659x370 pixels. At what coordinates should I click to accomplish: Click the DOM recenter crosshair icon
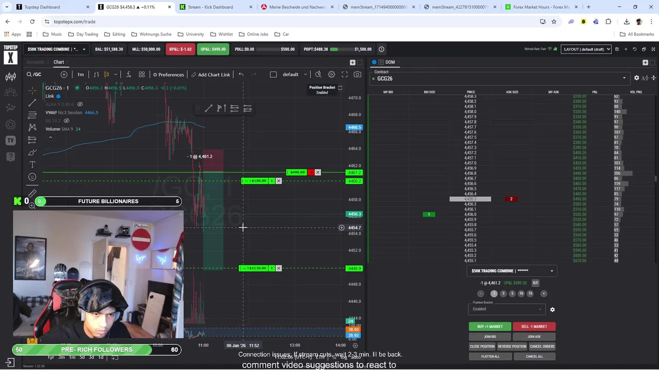pos(653,78)
